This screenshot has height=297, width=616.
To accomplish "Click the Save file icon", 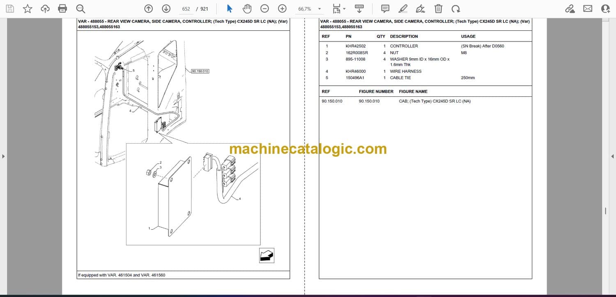I will (10, 9).
